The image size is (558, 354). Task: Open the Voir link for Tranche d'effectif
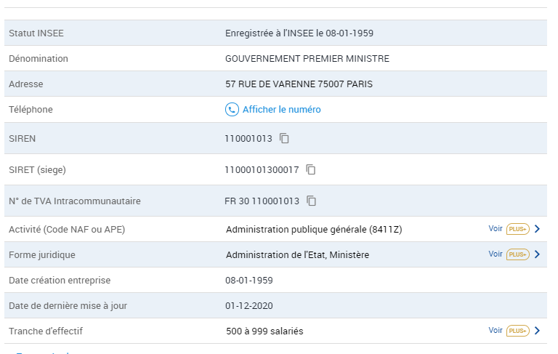coord(496,330)
